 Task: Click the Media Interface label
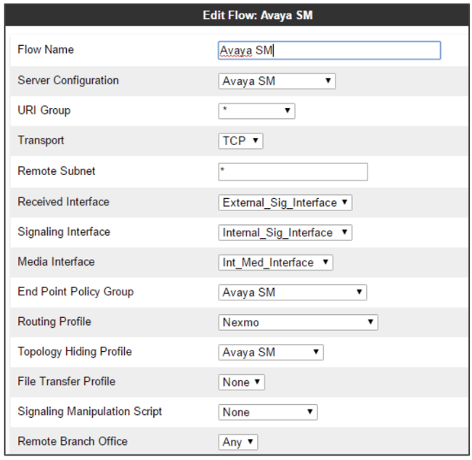[56, 261]
